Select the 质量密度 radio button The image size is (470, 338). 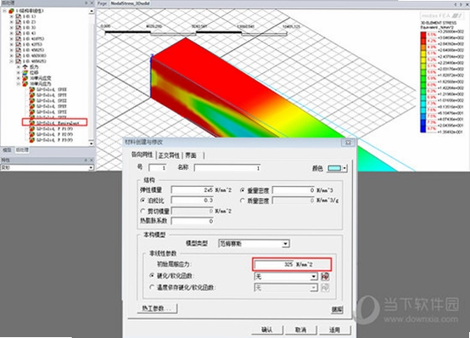tap(243, 200)
